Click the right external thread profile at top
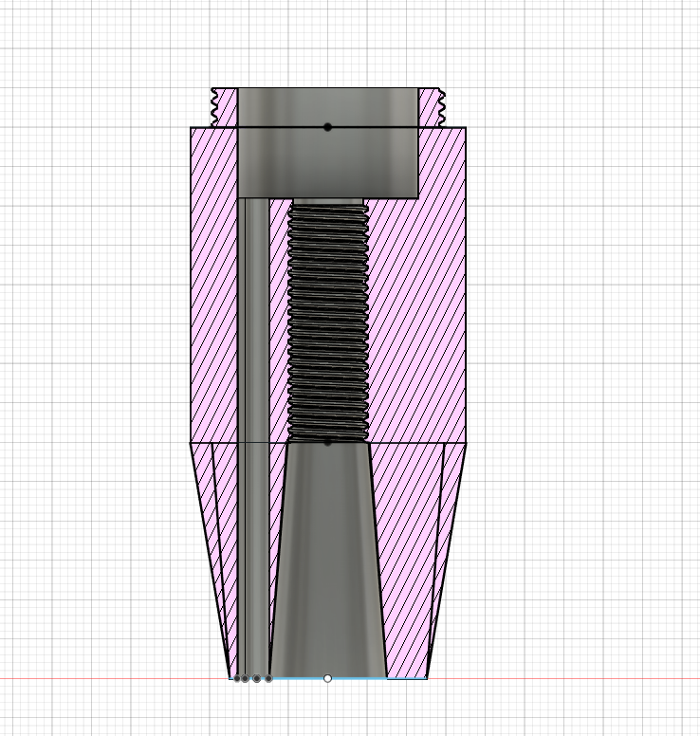This screenshot has height=736, width=700. tap(441, 106)
